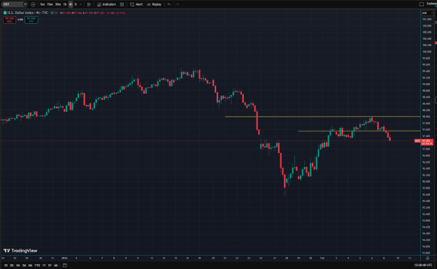This screenshot has height=269, width=437.
Task: Set date range to 5Y
Action: tap(50, 266)
